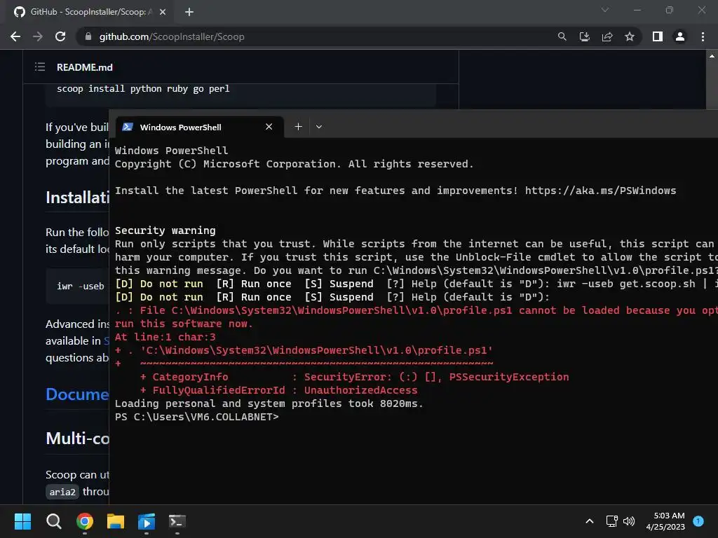Click the 'Security warning' text in terminal
This screenshot has width=718, height=538.
tap(165, 230)
